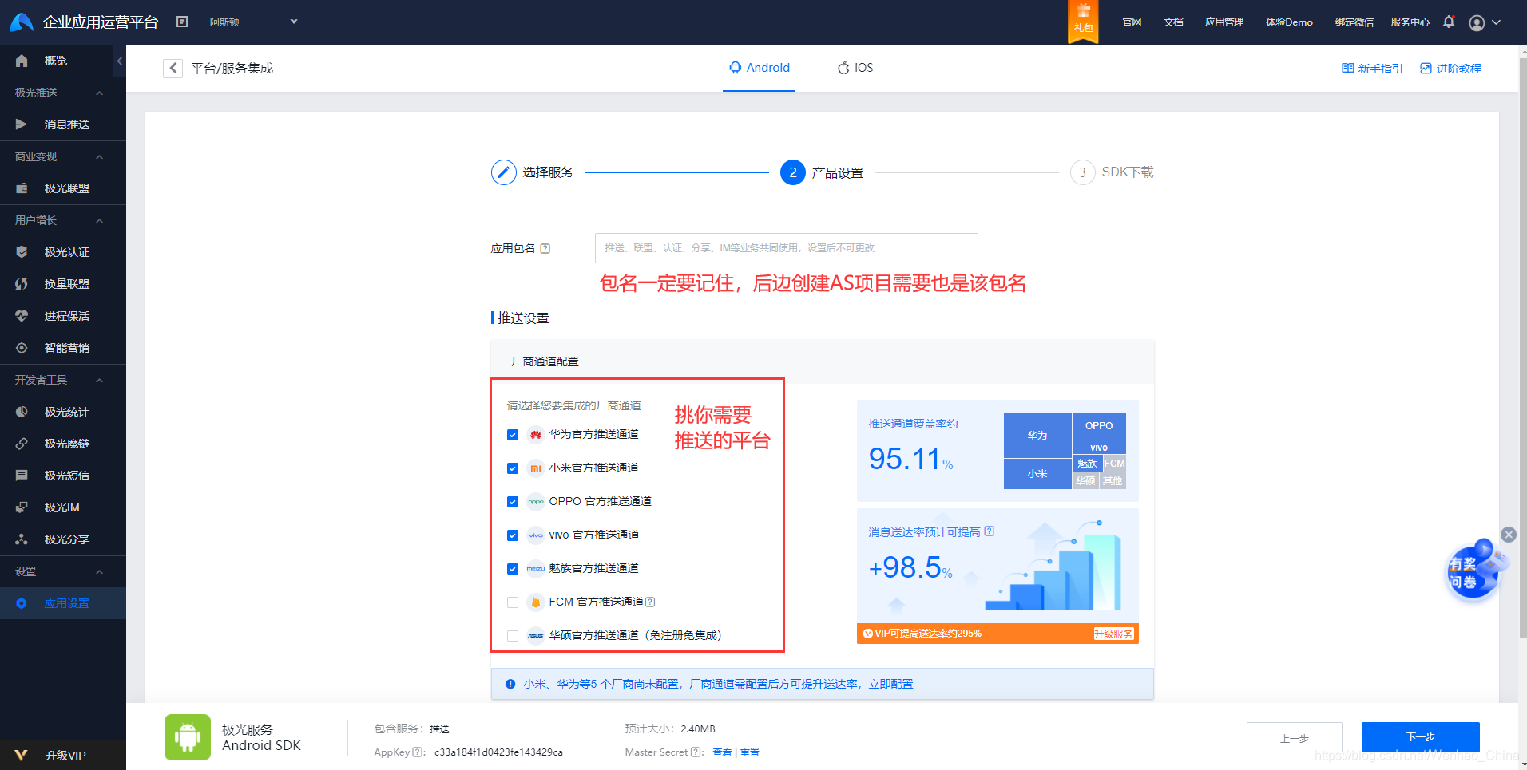Open 服务中心 in the top menu
Viewport: 1527px width, 770px height.
[x=1410, y=22]
